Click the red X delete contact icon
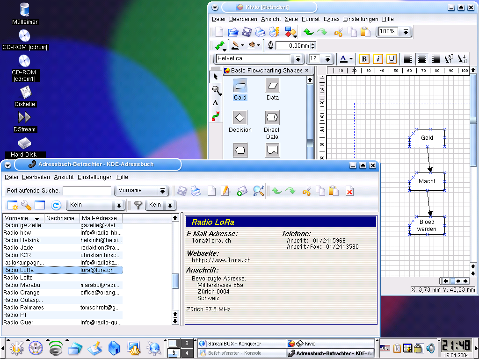The width and height of the screenshot is (479, 359). pyautogui.click(x=349, y=191)
